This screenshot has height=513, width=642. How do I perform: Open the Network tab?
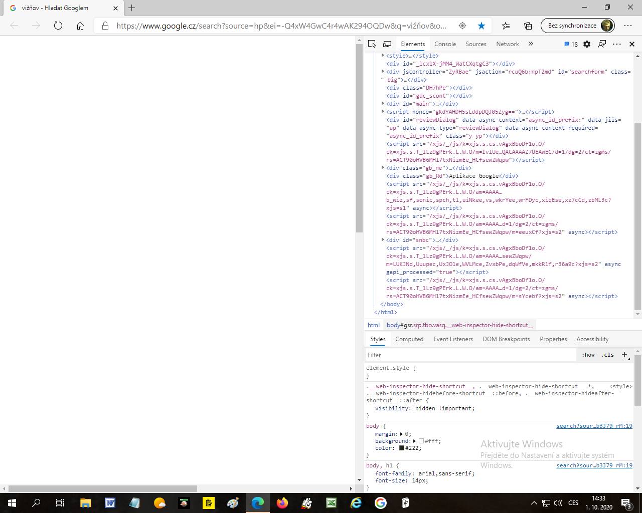pos(508,44)
